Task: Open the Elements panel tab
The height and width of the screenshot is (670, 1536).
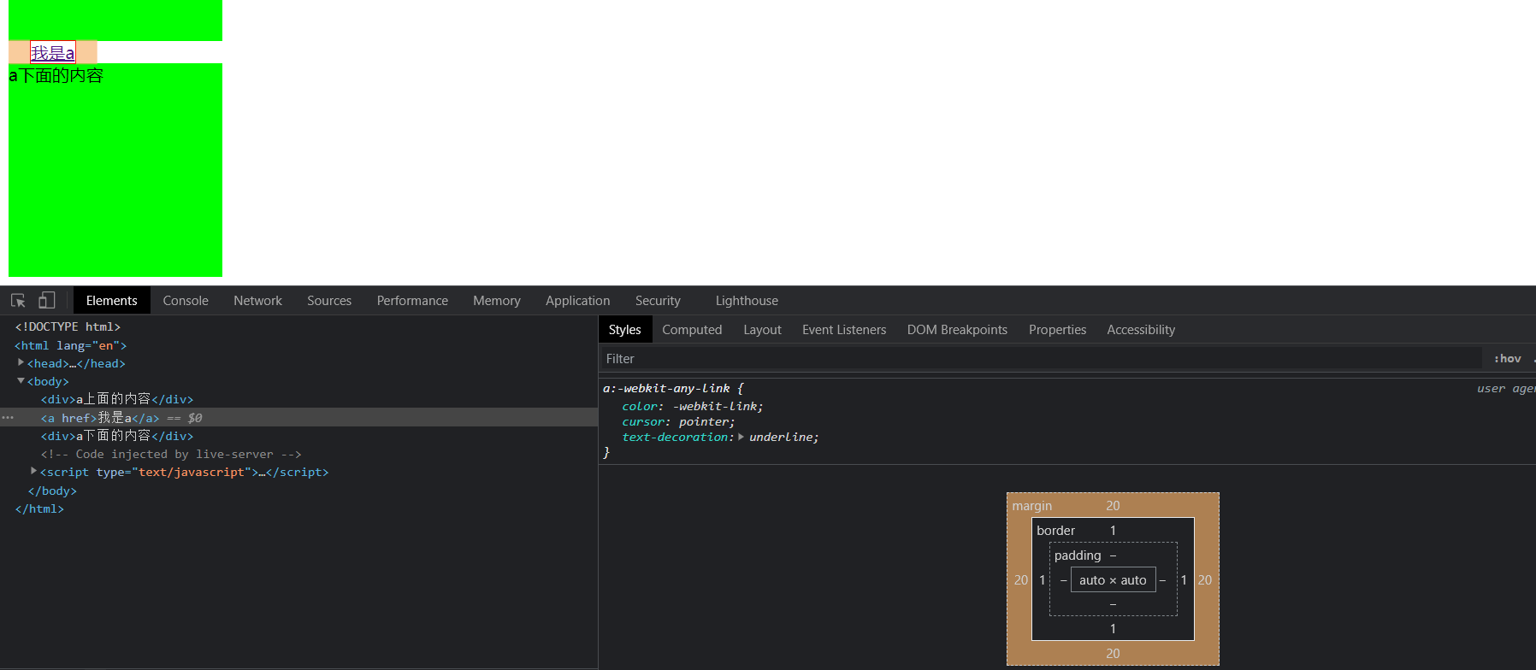Action: click(x=111, y=301)
